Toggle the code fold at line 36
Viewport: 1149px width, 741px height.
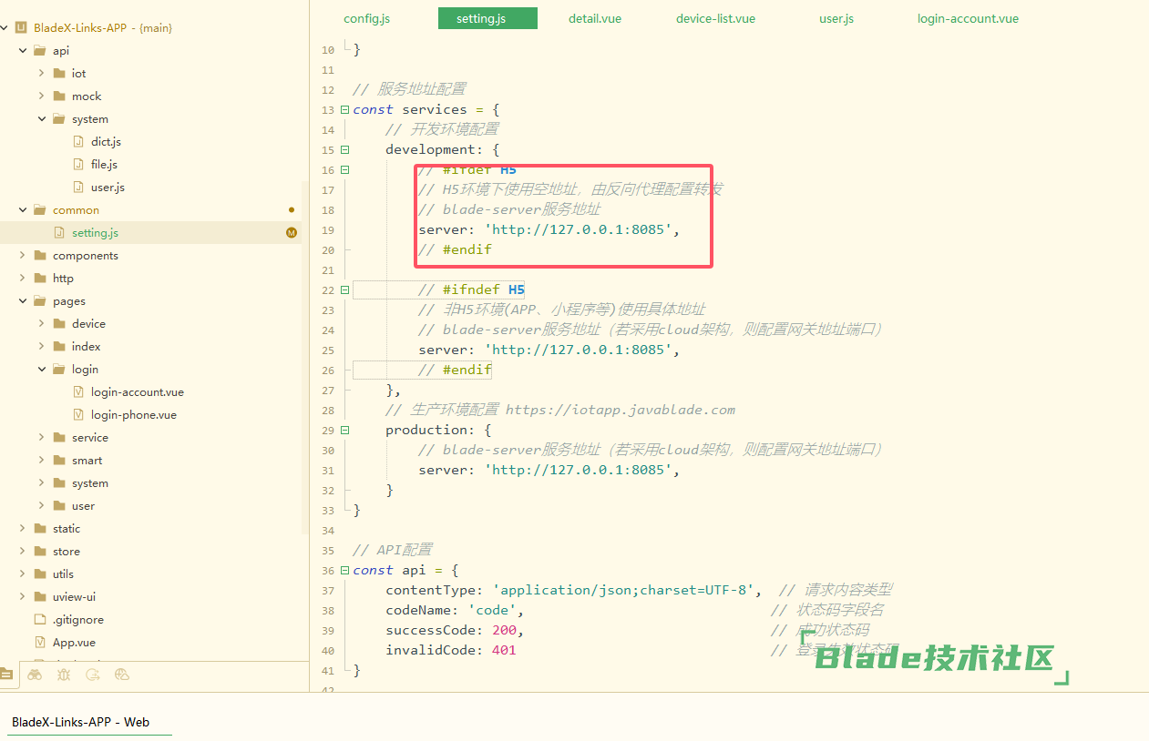(x=344, y=571)
